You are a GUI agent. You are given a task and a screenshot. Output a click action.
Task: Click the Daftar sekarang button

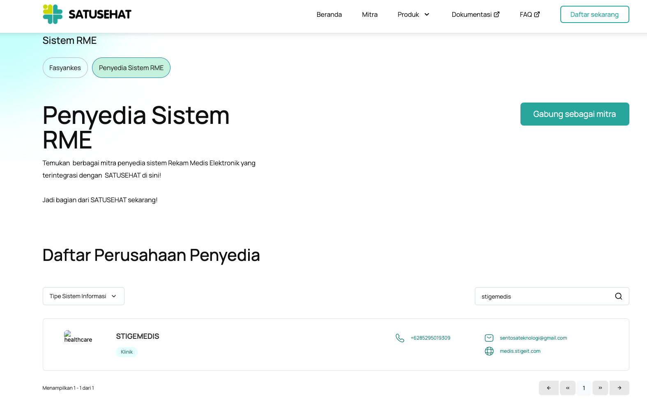point(594,14)
